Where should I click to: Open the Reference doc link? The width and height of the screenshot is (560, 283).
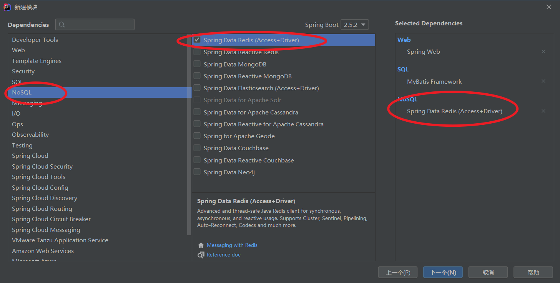pos(224,255)
